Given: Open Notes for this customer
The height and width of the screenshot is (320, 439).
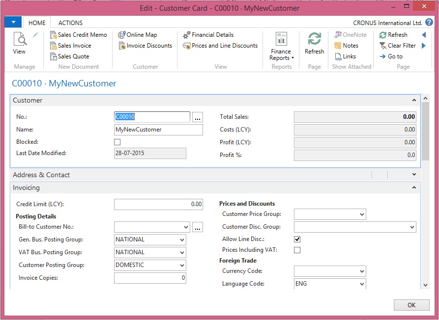Looking at the screenshot, I should coord(346,46).
